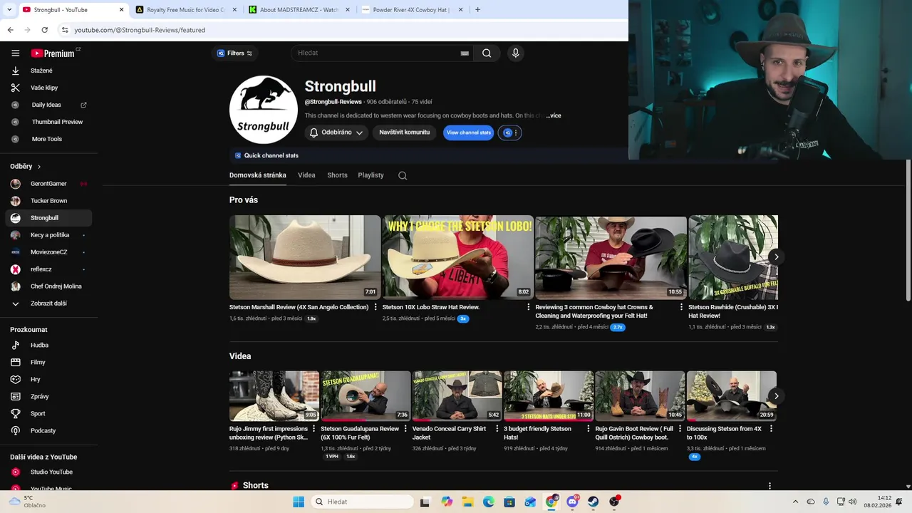Switch to About MADSTREAMCZ browser tab
Screen dimensions: 912x513
point(299,10)
